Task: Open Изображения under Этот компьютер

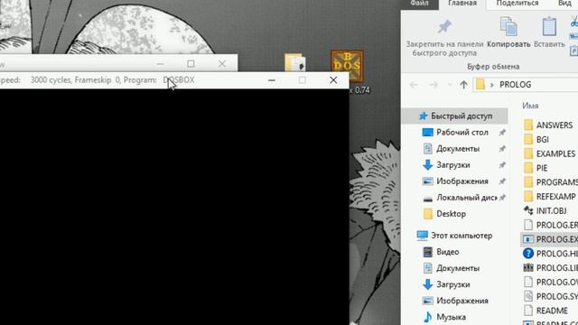Action: [454, 301]
